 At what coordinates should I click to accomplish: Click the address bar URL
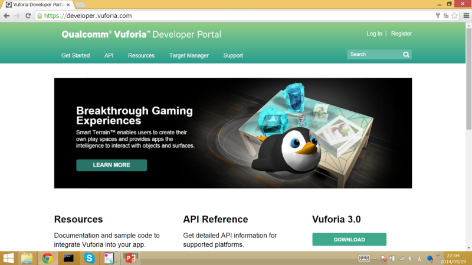click(x=88, y=16)
